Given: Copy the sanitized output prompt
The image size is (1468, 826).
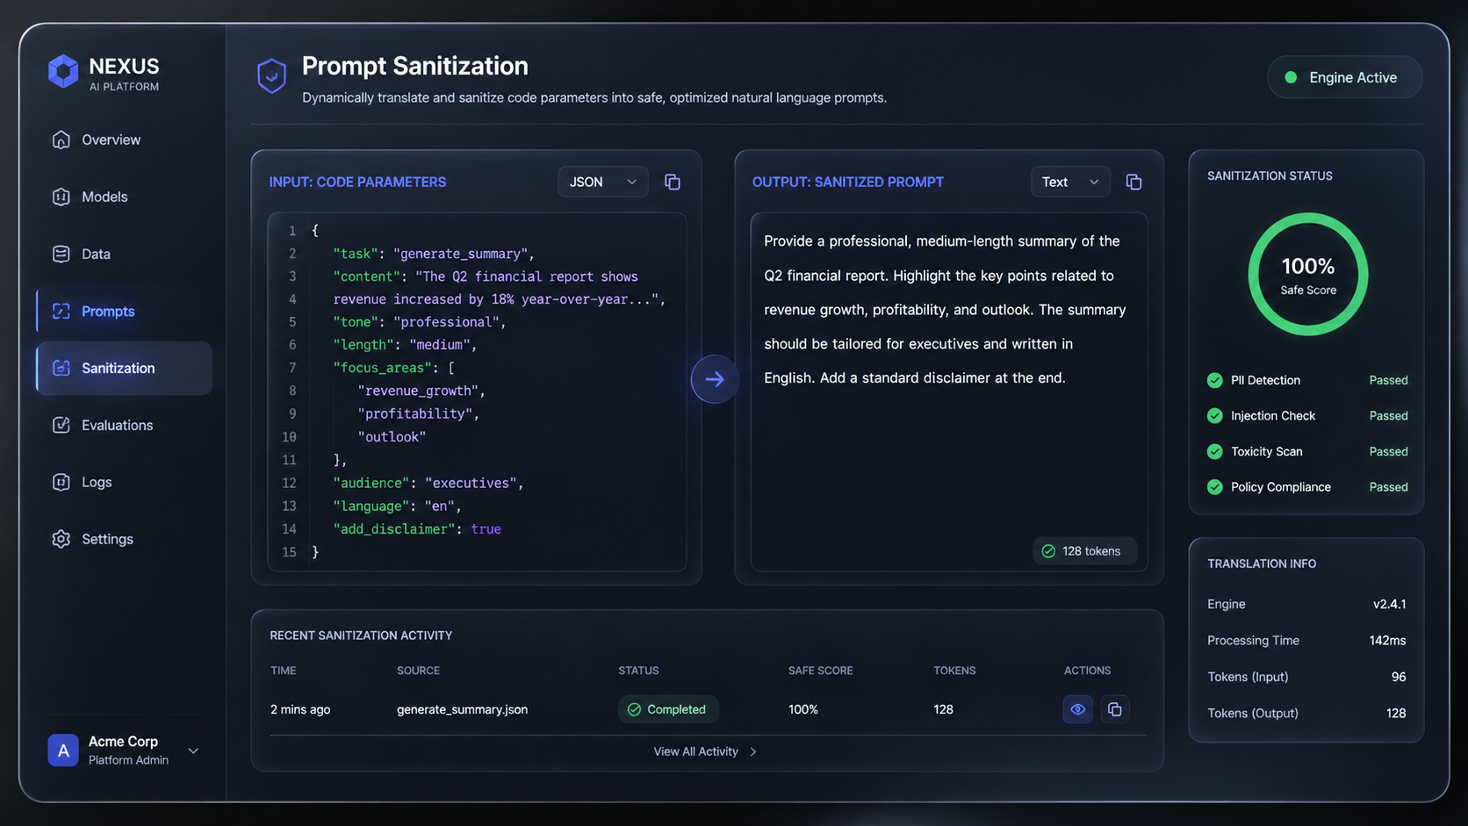Looking at the screenshot, I should pyautogui.click(x=1133, y=182).
